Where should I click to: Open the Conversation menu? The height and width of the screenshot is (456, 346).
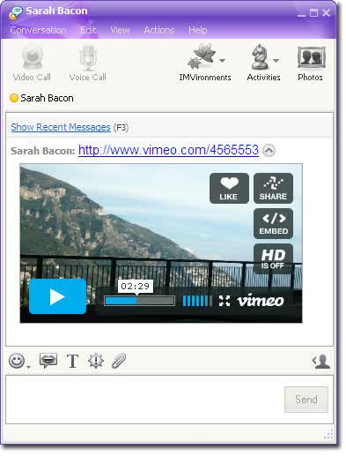pos(38,30)
